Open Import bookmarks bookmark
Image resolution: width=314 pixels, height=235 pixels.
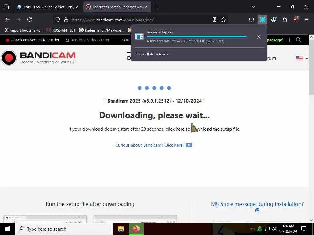[23, 30]
